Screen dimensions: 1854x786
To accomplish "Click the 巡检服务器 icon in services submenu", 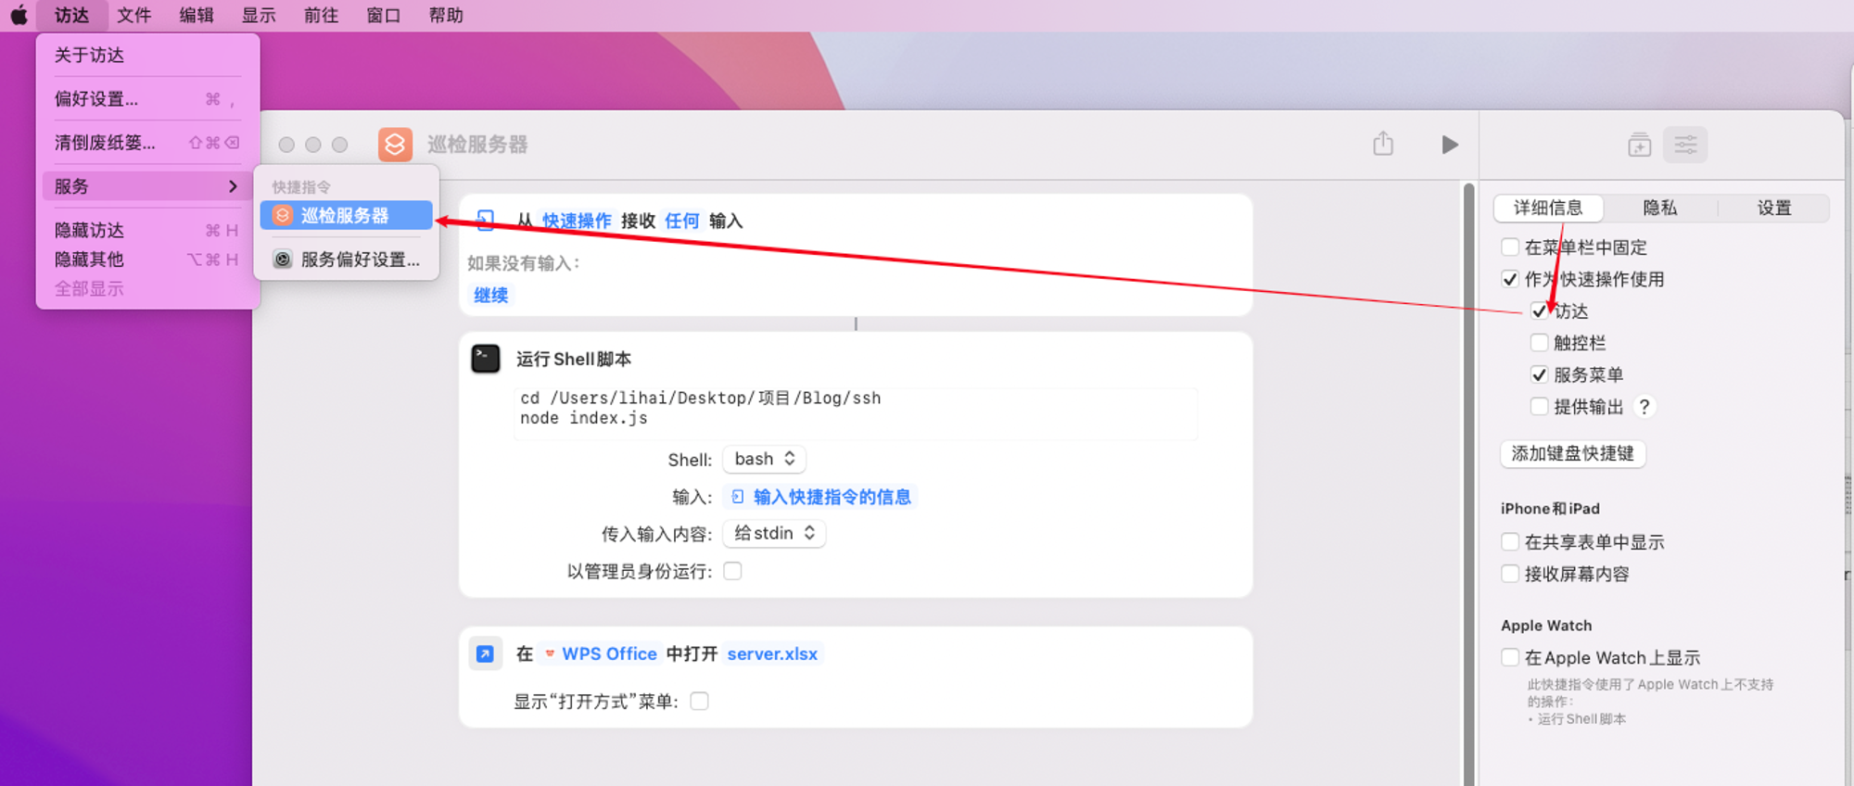I will 283,215.
